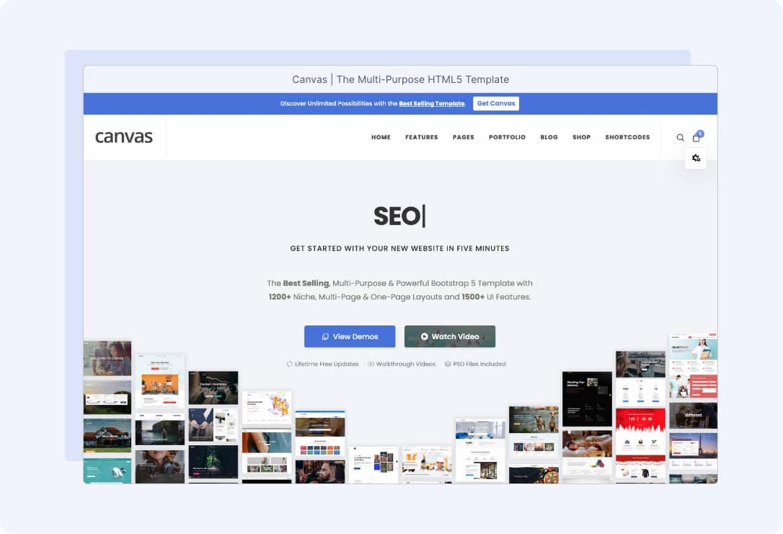The image size is (783, 534).
Task: Open the Portfolio menu item
Action: [x=507, y=137]
